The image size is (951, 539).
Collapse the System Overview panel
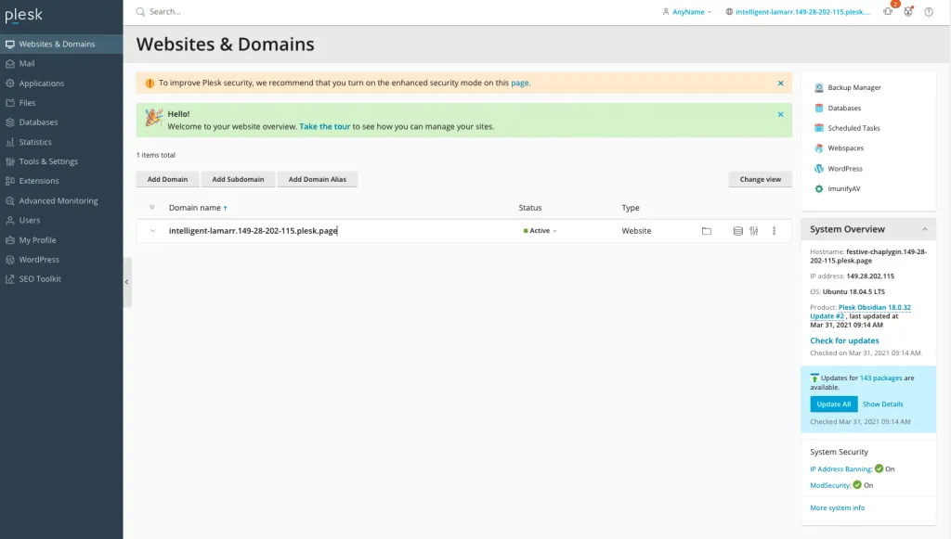[924, 229]
